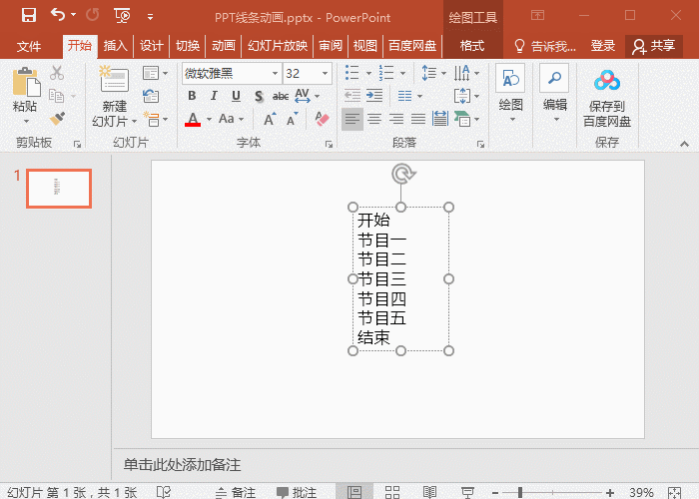Open the 微软雅黑 font name dropdown

(275, 73)
